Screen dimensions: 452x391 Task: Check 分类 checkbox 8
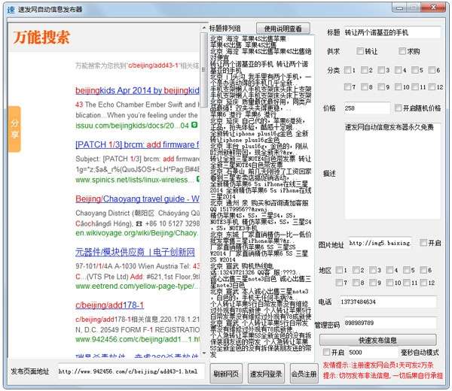[x=364, y=86]
